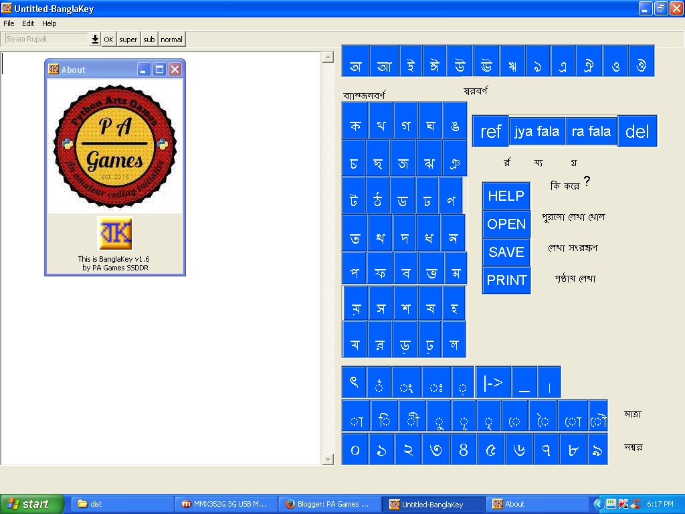Insert the consonant খ key
Screen dimensions: 685x514
point(381,120)
